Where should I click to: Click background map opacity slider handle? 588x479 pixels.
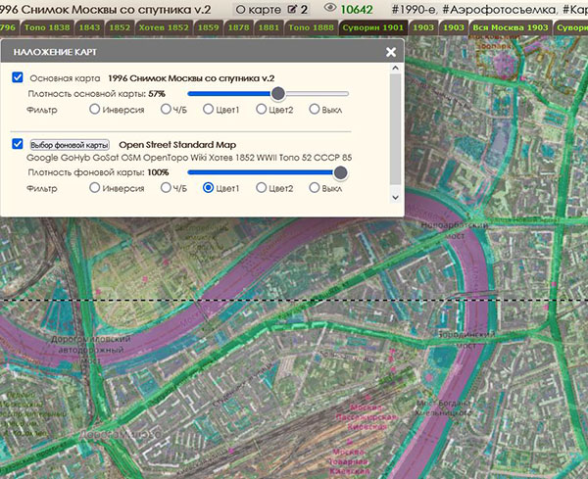340,171
